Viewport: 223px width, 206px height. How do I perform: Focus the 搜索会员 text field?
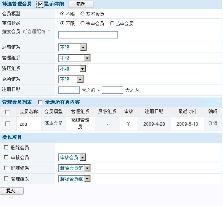click(x=88, y=35)
